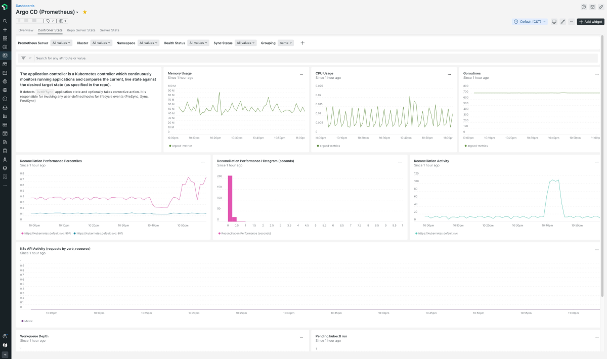Toggle the Reconciliation Performance (seconds) histogram legend
This screenshot has width=607, height=359.
pyautogui.click(x=245, y=233)
